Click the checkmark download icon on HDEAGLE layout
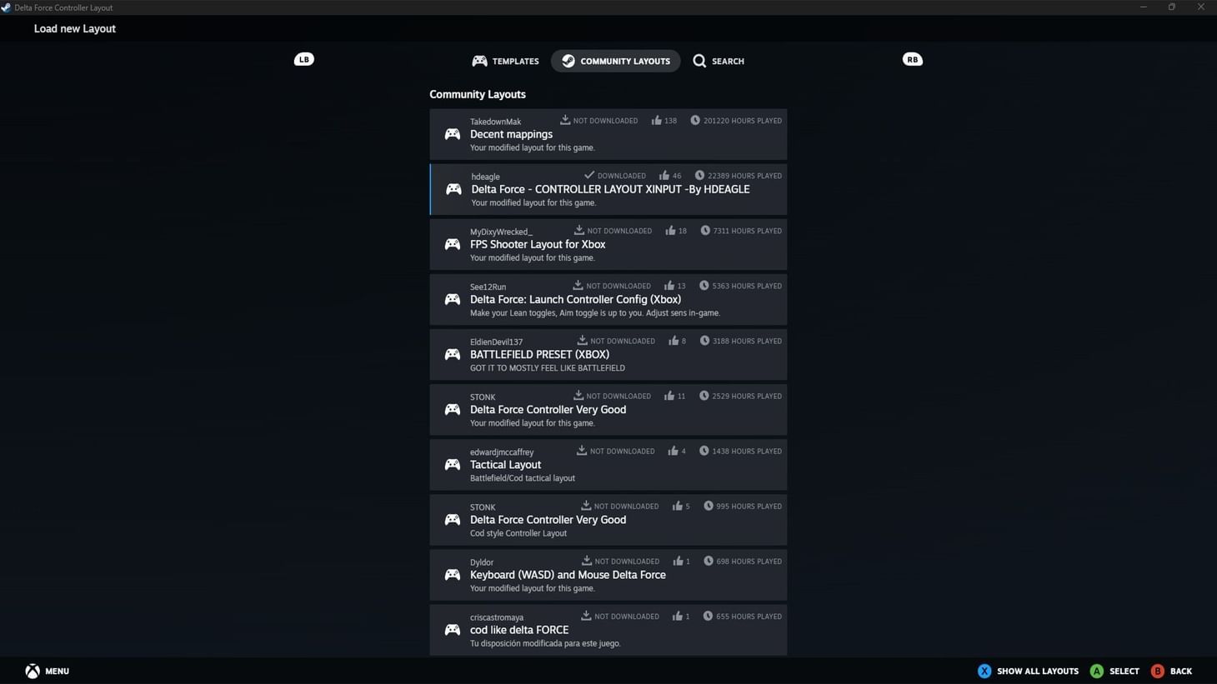 (x=589, y=175)
